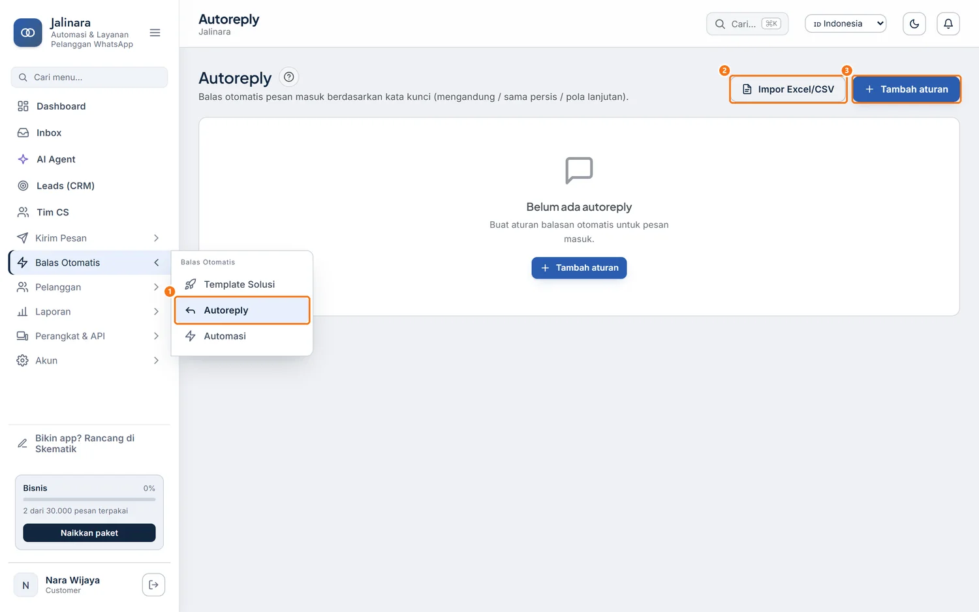
Task: Click the Laporan bar chart icon
Action: point(22,312)
